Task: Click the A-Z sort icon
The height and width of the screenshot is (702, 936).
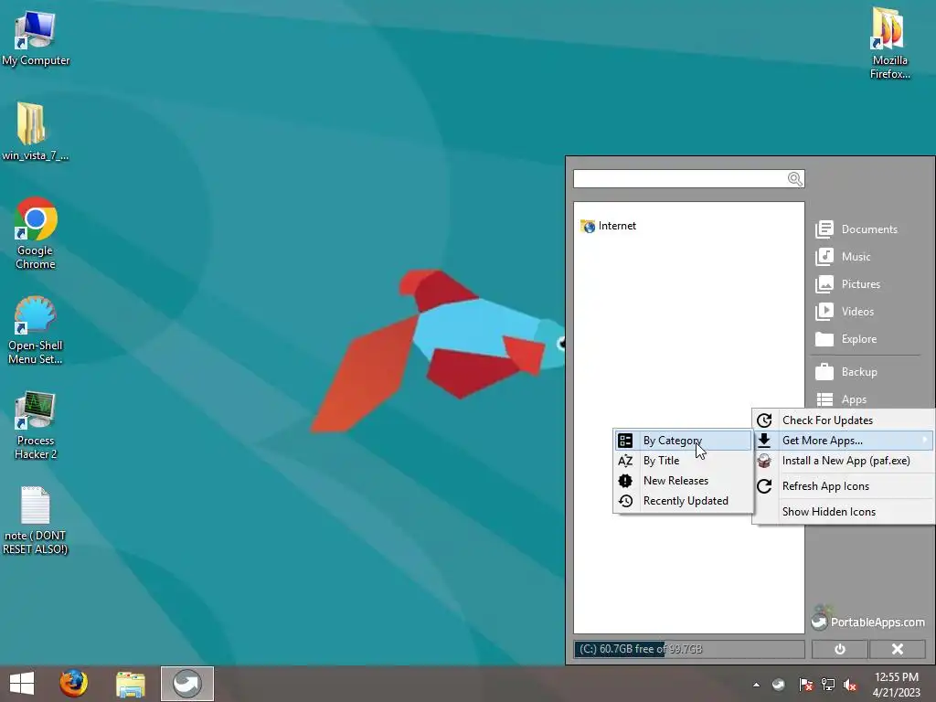Action: tap(625, 461)
